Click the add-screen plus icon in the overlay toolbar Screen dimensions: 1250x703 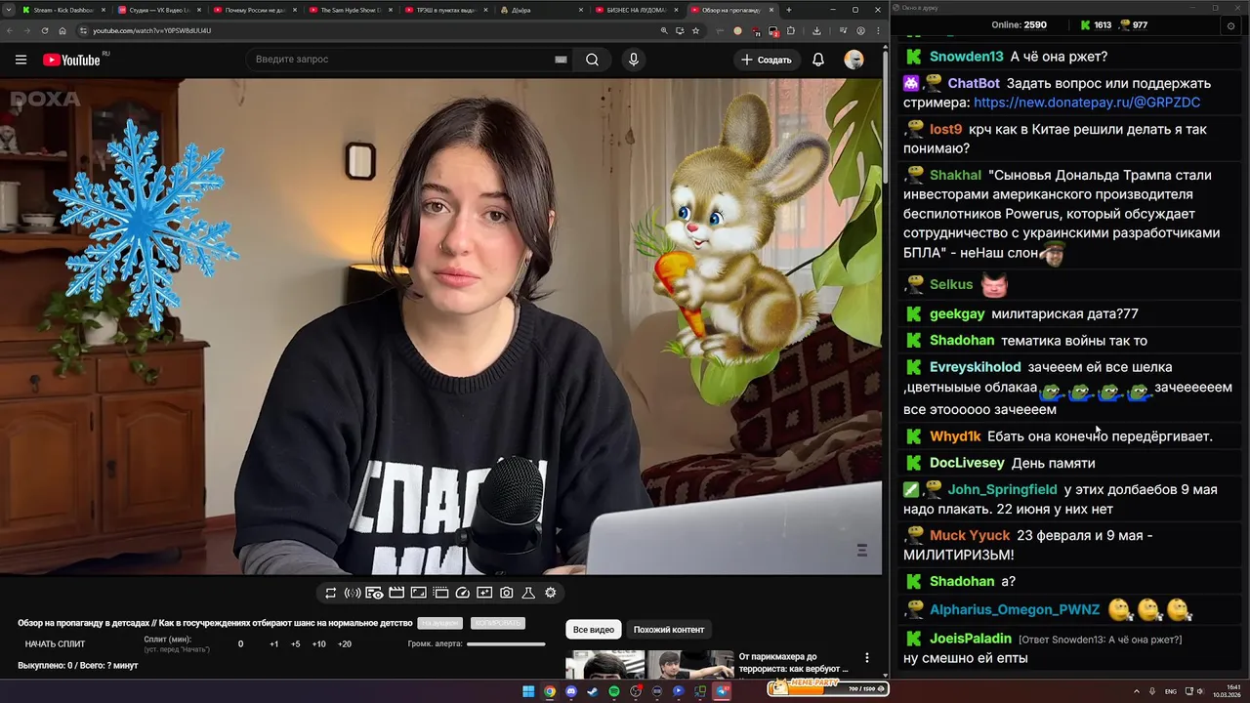click(484, 593)
